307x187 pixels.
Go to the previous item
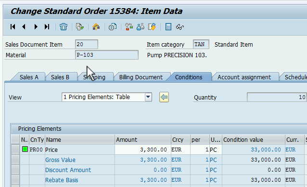pos(24,27)
